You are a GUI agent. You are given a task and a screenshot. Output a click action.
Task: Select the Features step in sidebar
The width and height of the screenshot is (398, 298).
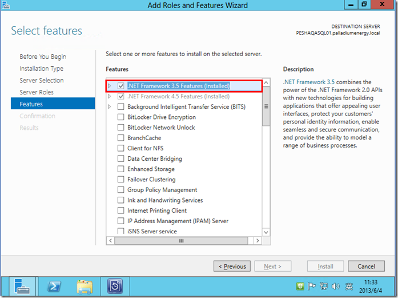[53, 104]
